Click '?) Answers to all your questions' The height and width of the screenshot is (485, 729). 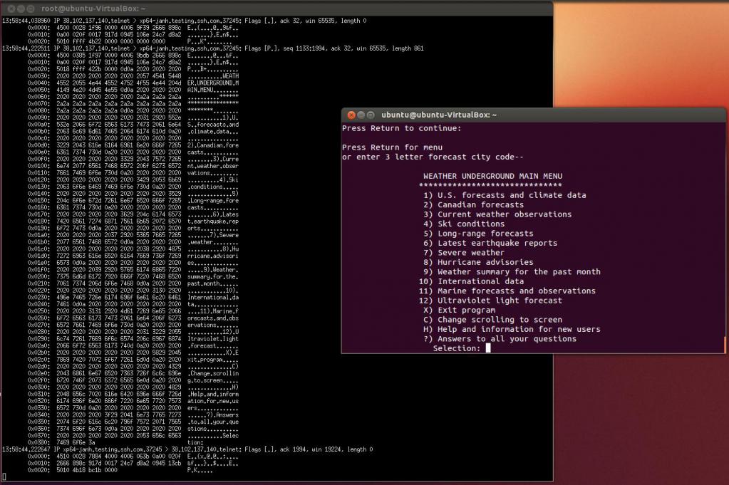click(500, 339)
